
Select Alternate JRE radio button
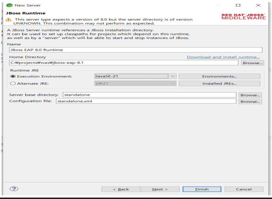[x=13, y=83]
